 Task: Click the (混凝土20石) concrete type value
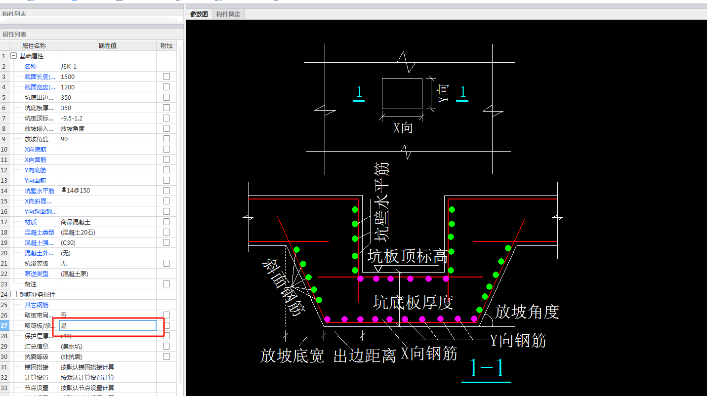(x=108, y=232)
